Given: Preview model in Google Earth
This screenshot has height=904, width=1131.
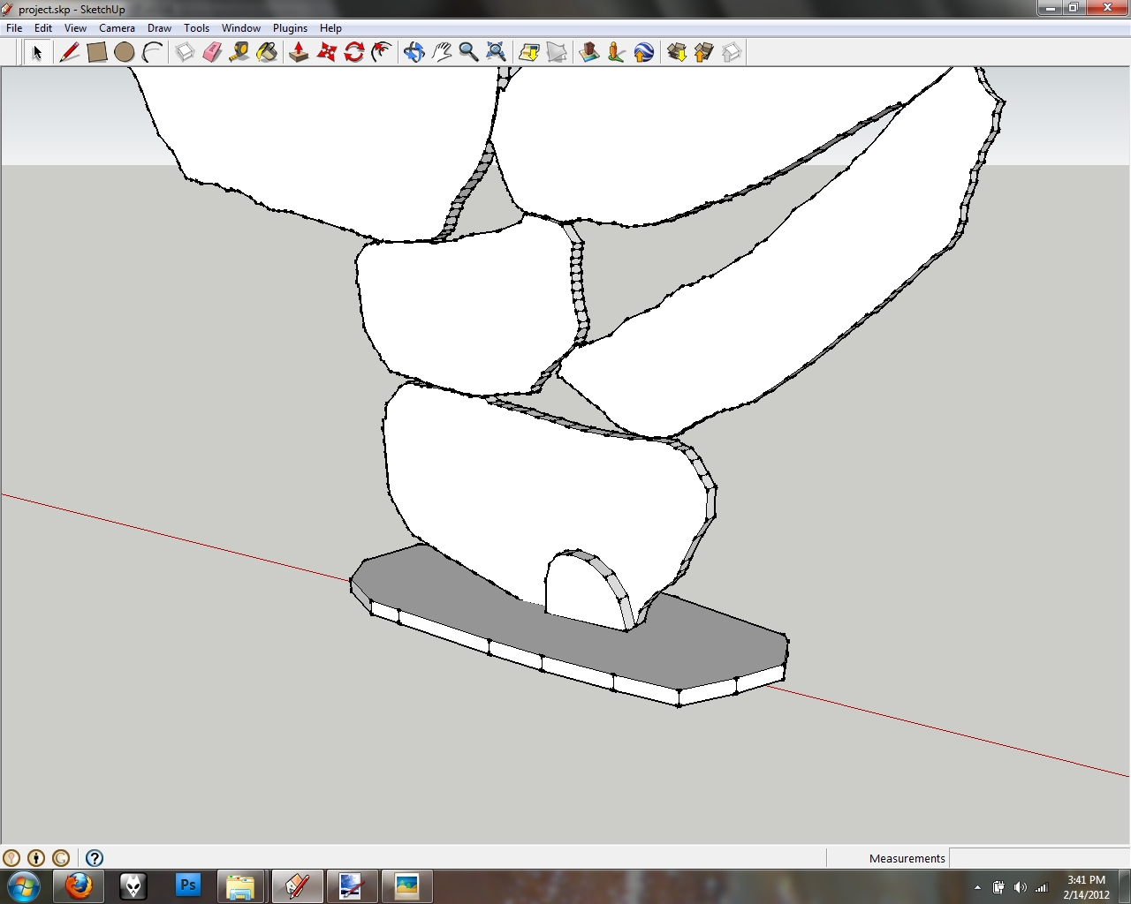Looking at the screenshot, I should click(x=644, y=53).
